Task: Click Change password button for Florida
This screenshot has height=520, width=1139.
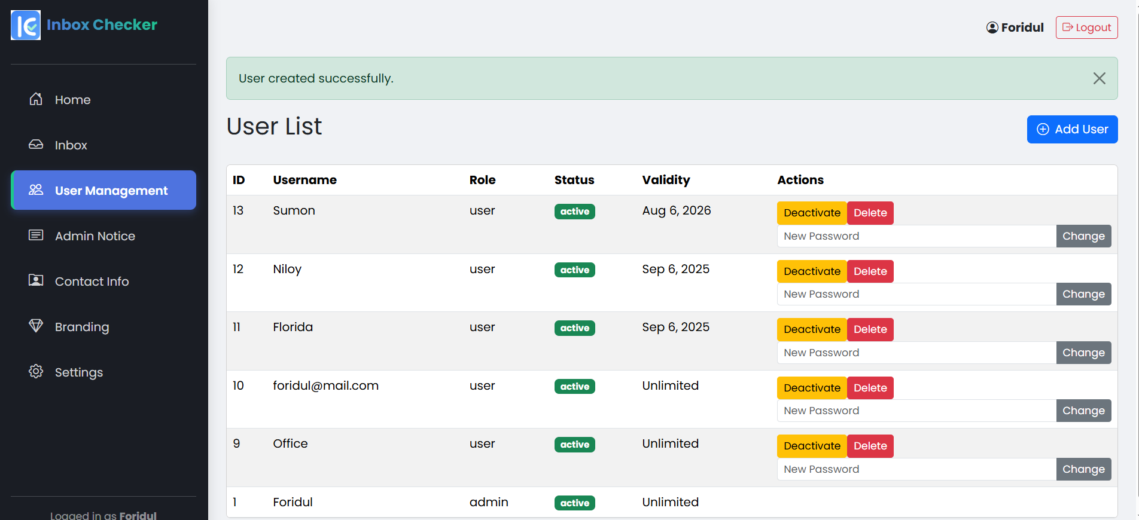Action: tap(1083, 353)
